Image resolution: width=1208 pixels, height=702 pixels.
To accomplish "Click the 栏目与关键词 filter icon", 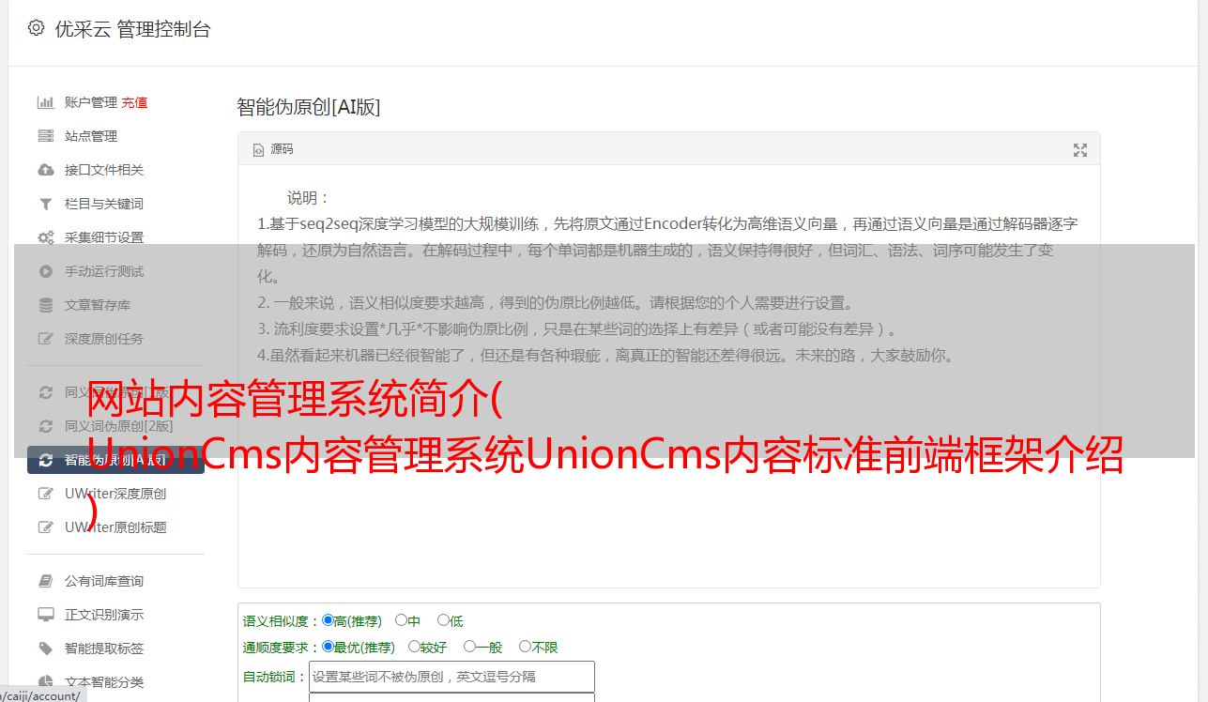I will coord(45,204).
